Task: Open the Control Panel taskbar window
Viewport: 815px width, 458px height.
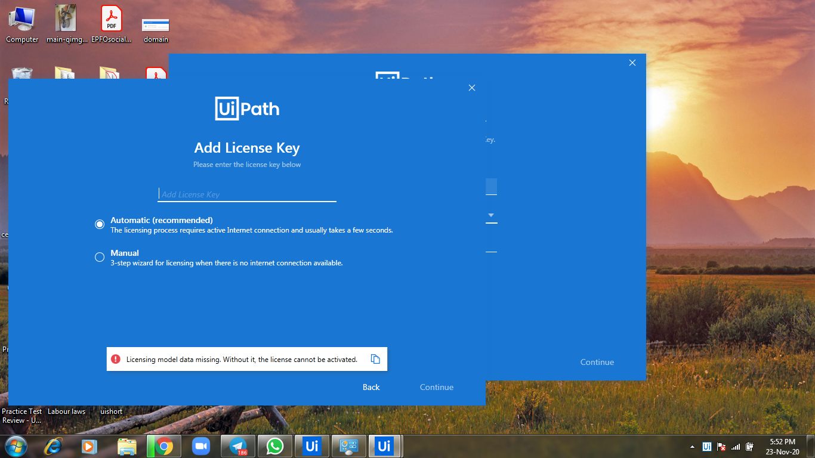Action: tap(349, 446)
